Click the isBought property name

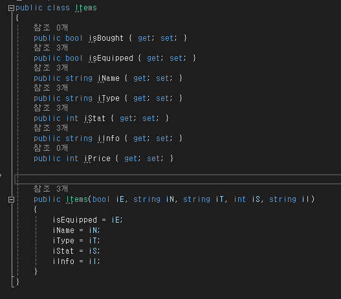tap(106, 38)
